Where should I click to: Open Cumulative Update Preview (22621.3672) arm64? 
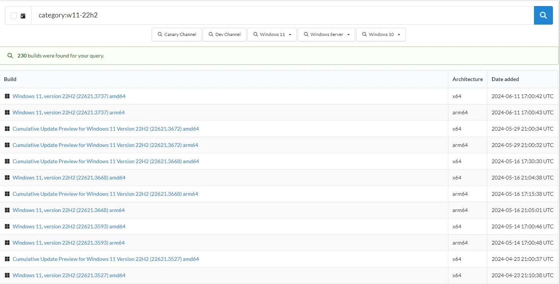pos(105,145)
